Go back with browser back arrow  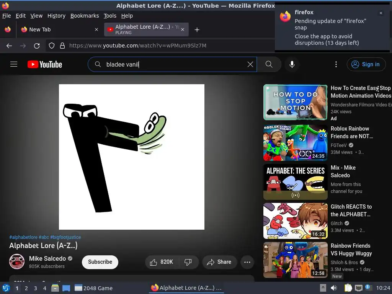[9, 46]
